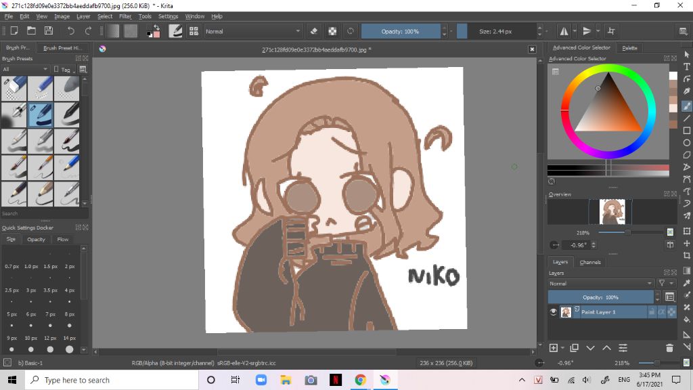Select the Color Picker eyedropper tool

tap(686, 283)
